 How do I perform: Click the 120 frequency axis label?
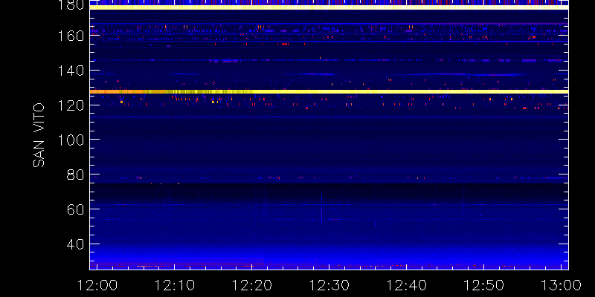(x=70, y=105)
